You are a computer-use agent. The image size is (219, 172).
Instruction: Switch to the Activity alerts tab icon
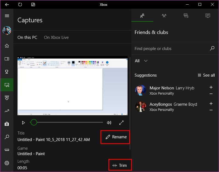tap(208, 16)
